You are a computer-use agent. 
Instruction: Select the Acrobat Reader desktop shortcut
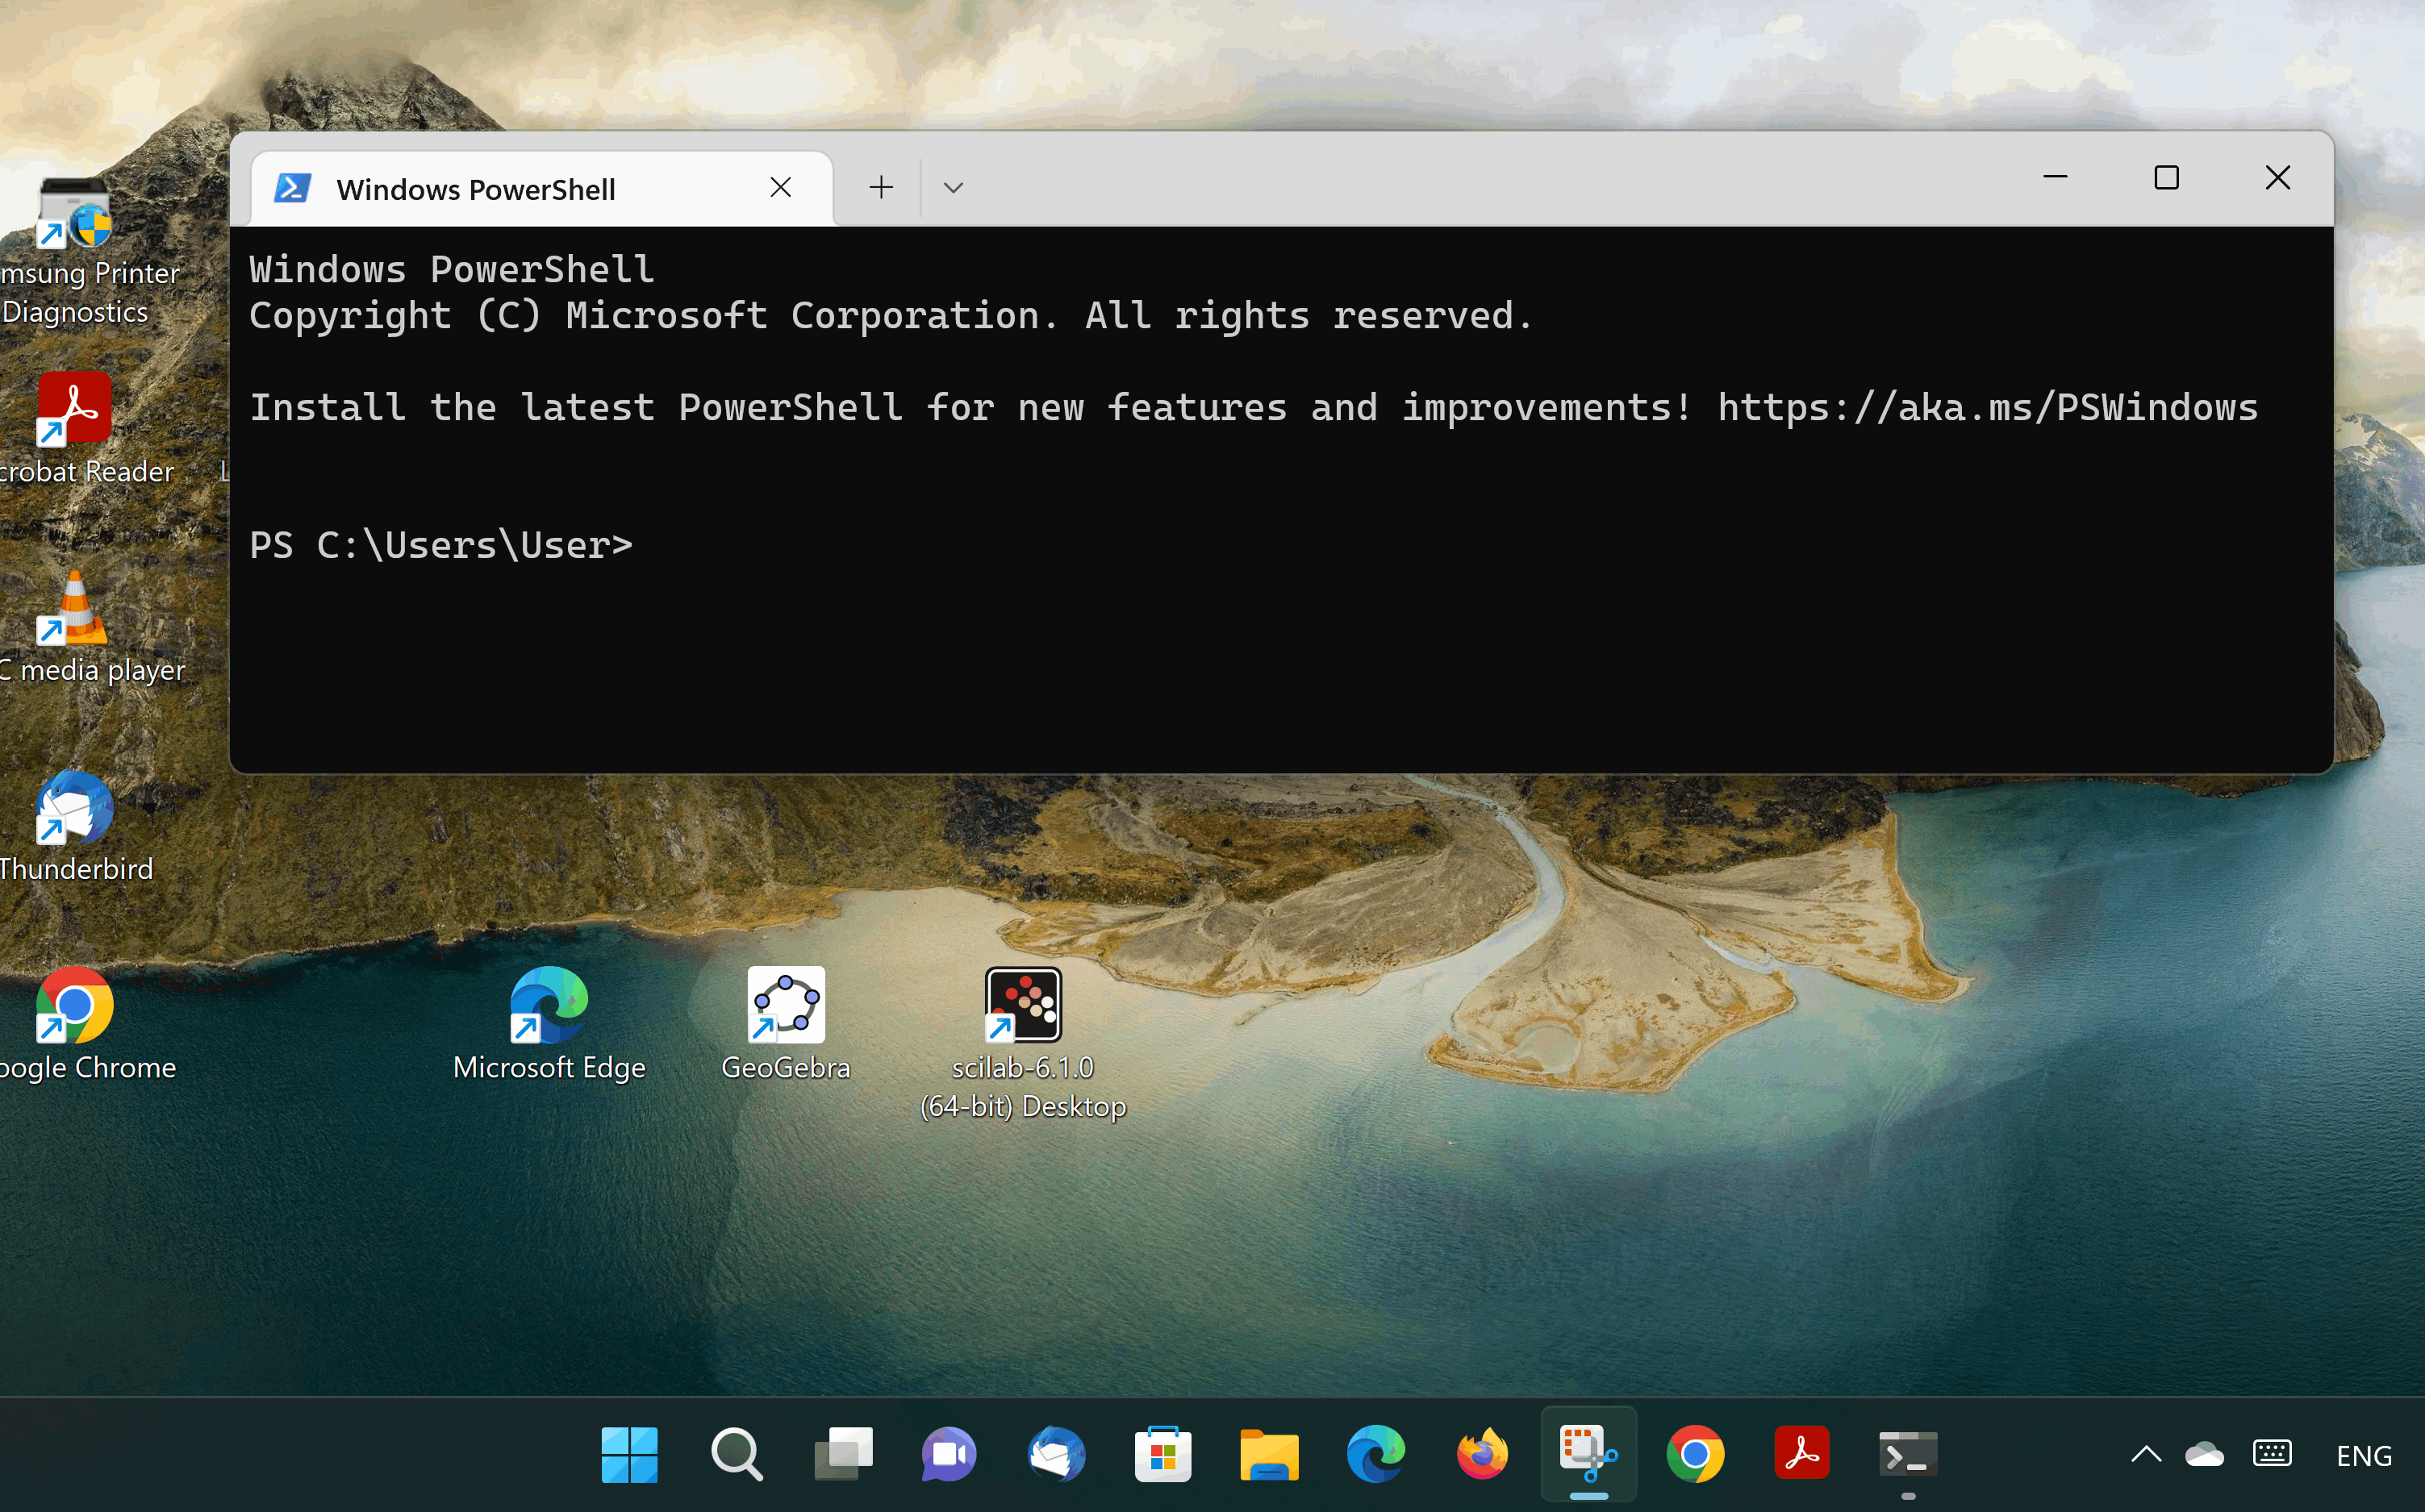pos(76,428)
